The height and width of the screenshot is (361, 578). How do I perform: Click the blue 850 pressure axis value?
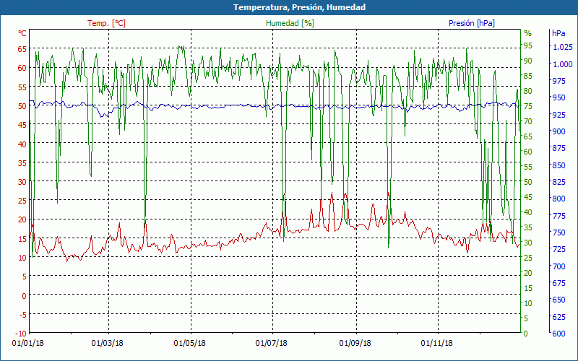click(x=558, y=165)
